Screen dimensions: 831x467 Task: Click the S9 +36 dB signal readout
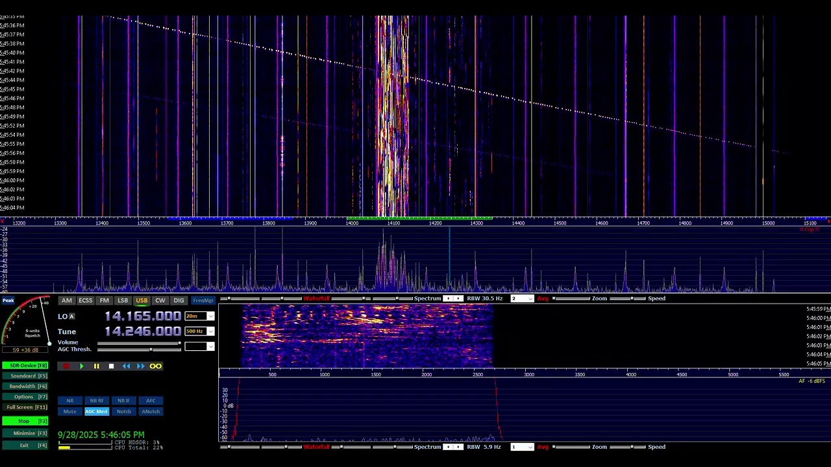click(x=25, y=350)
